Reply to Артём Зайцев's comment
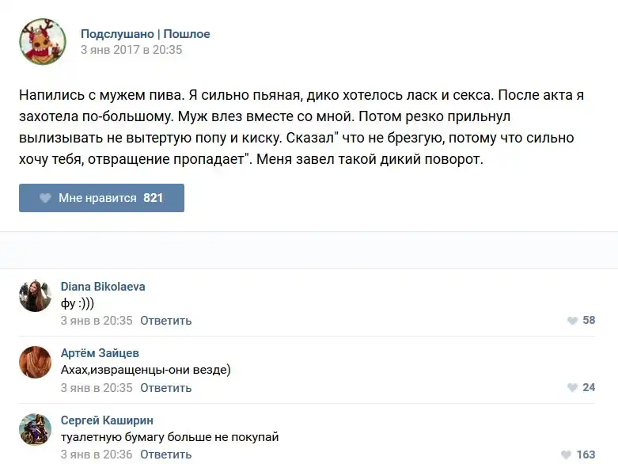 (x=166, y=388)
